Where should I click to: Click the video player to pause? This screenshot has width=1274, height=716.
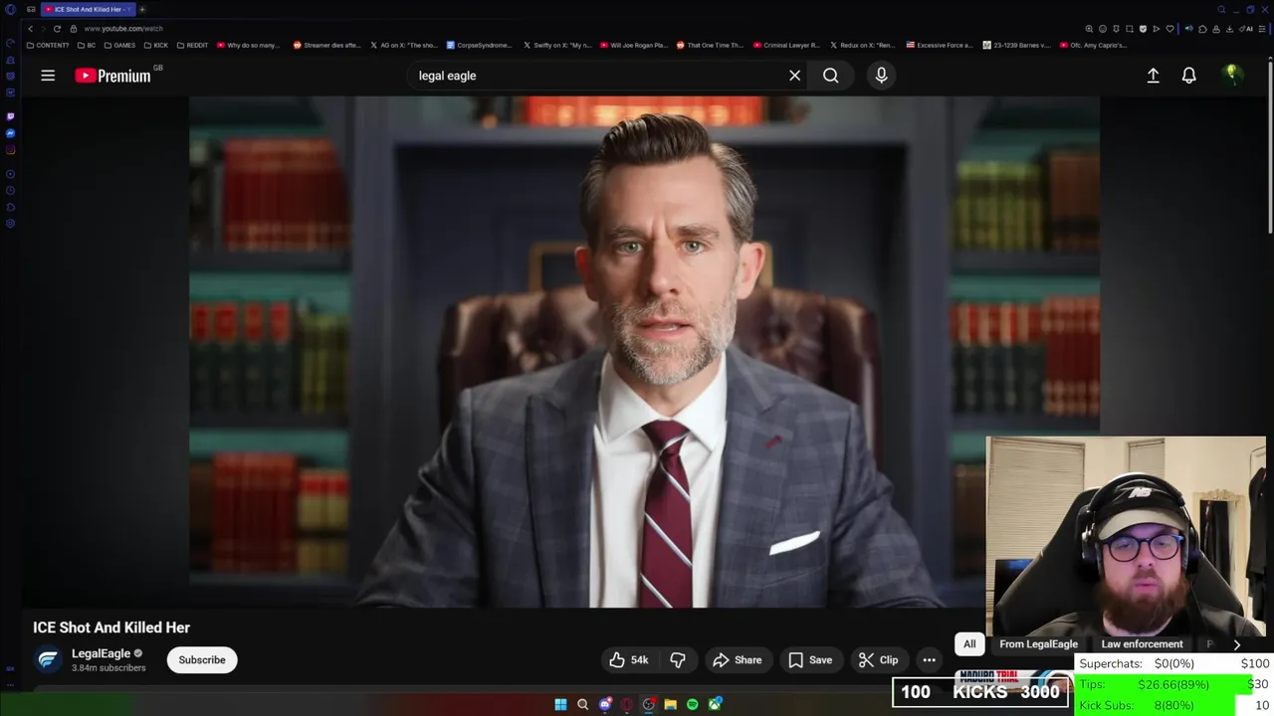click(x=644, y=352)
